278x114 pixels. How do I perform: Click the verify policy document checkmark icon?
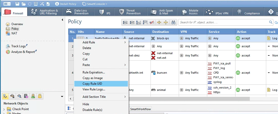tap(48, 4)
